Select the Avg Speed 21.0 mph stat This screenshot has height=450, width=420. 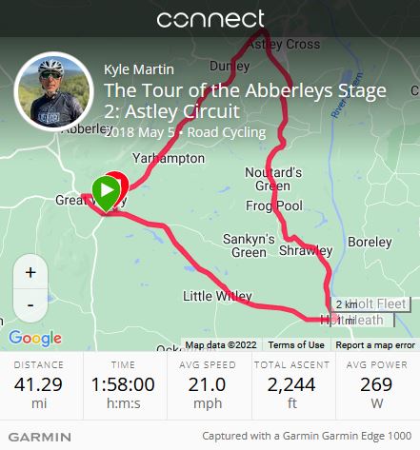(x=208, y=385)
